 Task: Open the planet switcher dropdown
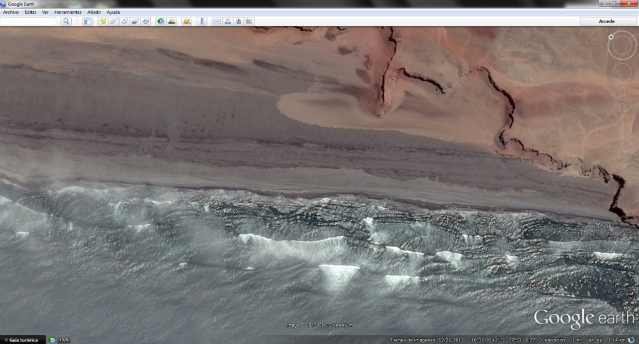(187, 21)
